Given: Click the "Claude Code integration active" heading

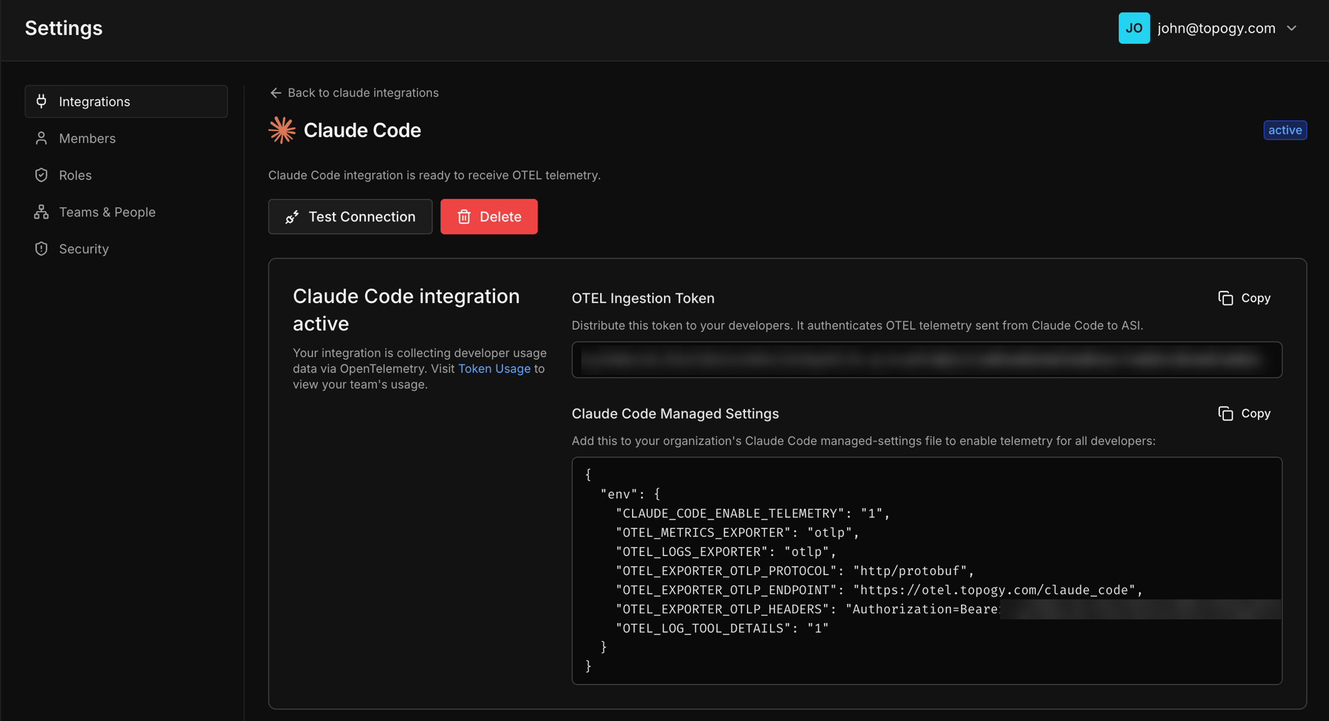Looking at the screenshot, I should (406, 310).
